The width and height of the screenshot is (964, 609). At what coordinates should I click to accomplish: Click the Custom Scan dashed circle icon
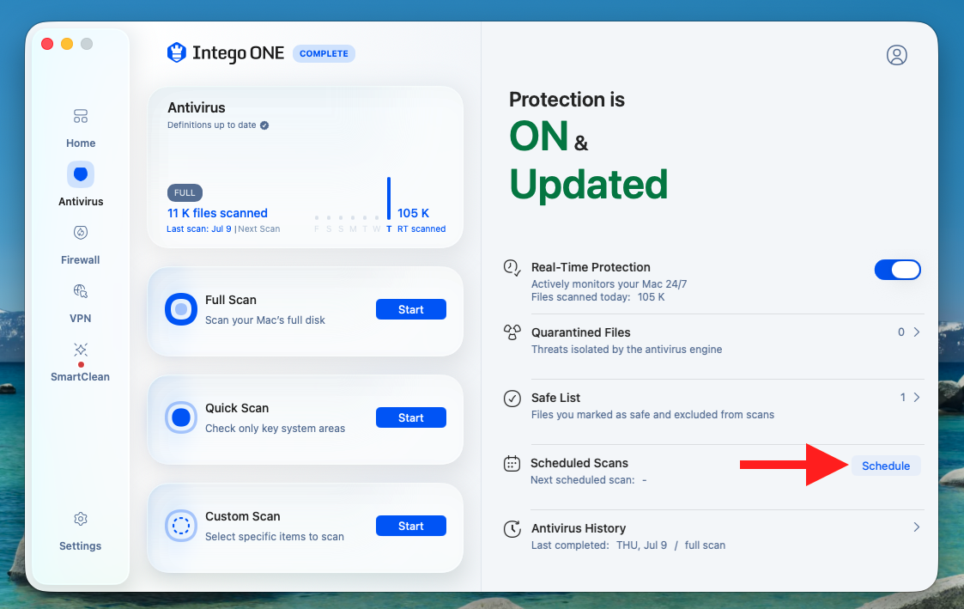click(181, 526)
